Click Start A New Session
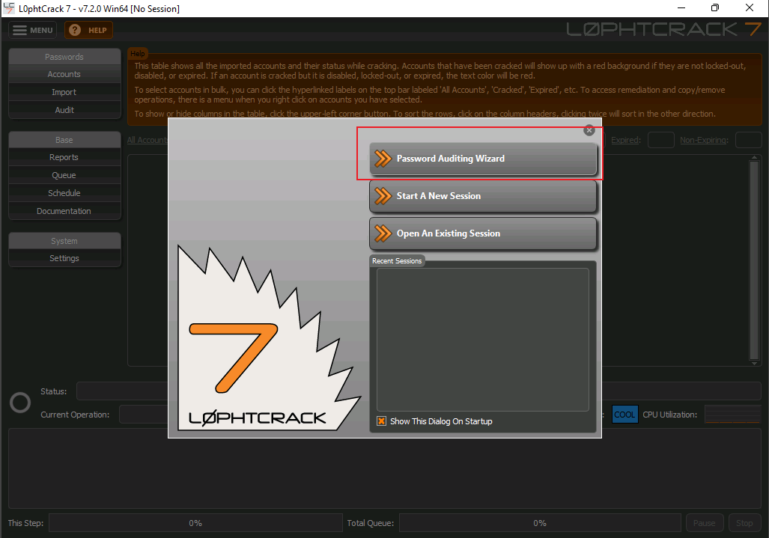Screen dimensions: 769x538 tap(483, 196)
